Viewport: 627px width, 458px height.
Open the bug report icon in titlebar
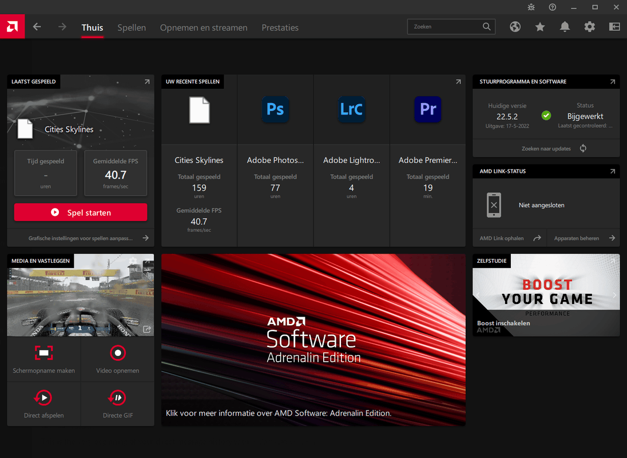(x=531, y=7)
